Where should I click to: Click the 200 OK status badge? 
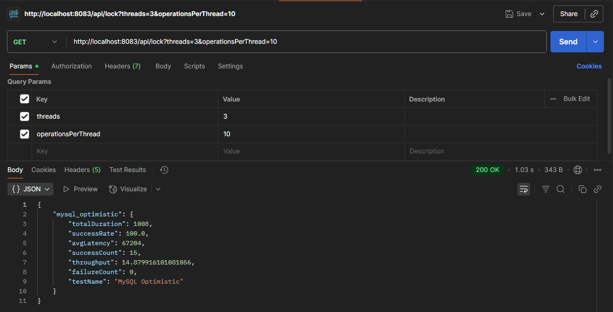pyautogui.click(x=487, y=170)
